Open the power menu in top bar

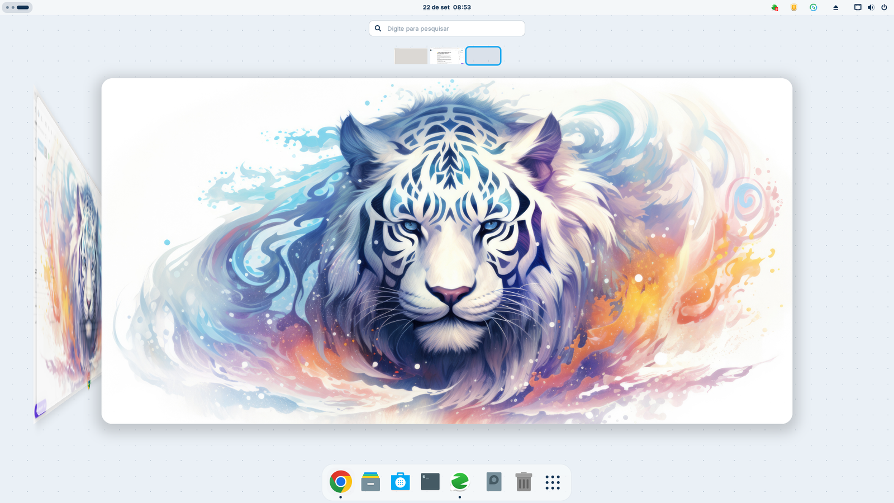[884, 7]
